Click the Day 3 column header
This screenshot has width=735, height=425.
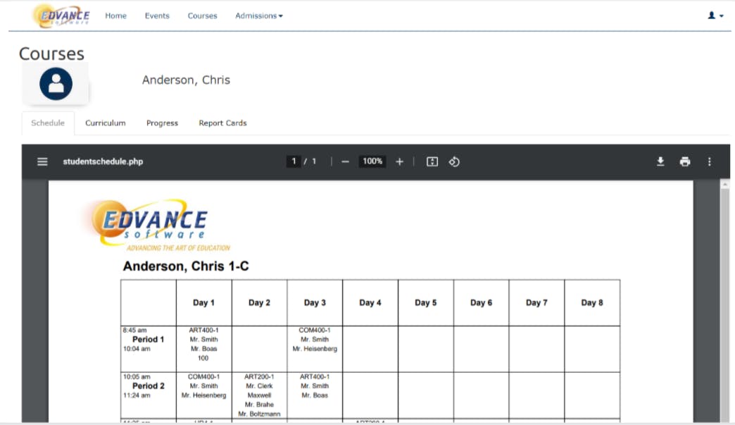coord(315,302)
